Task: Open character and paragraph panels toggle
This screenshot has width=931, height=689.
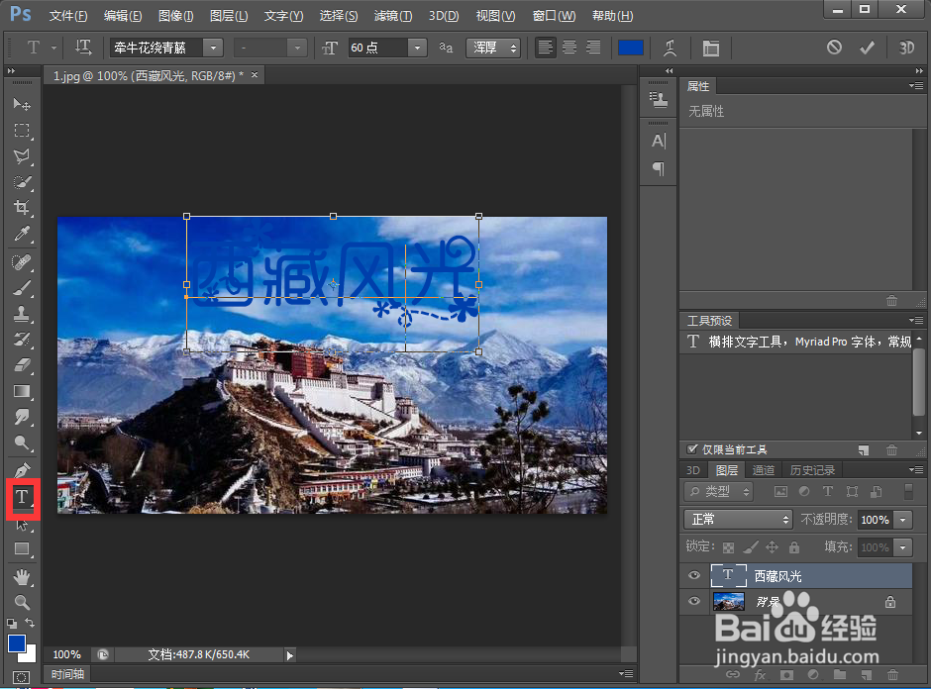Action: [x=711, y=49]
